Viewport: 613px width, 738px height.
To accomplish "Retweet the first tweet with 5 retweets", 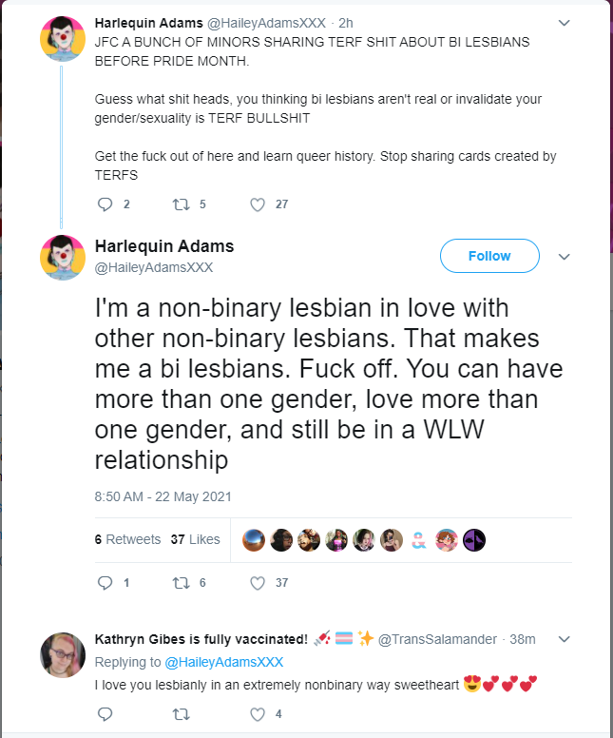I will (x=182, y=204).
